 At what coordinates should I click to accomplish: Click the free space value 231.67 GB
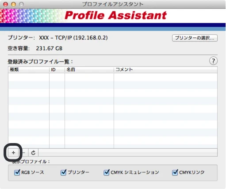49,49
